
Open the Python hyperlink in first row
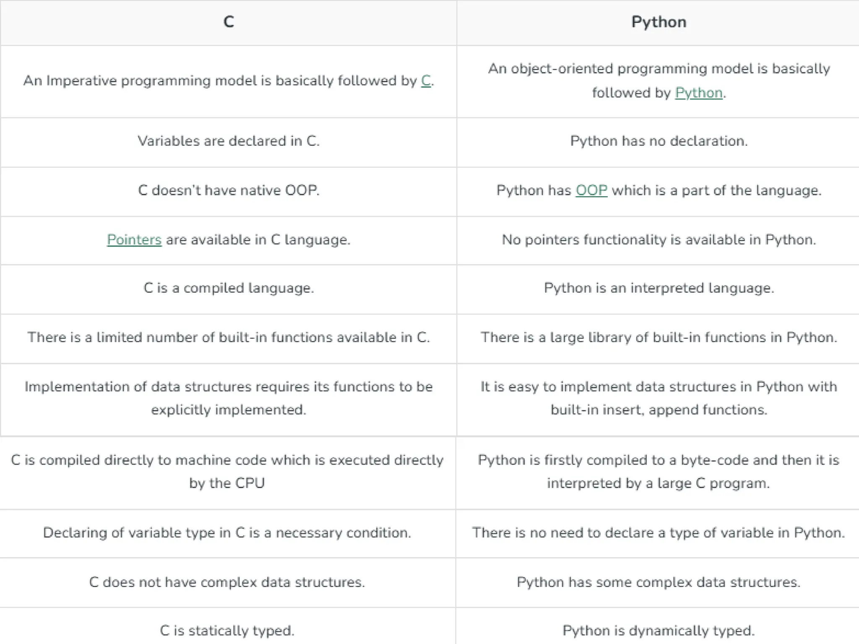pyautogui.click(x=699, y=93)
